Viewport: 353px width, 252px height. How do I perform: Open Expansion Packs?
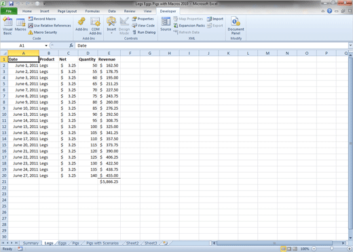[189, 26]
